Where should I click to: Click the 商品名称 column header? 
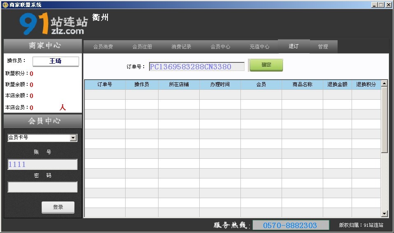click(302, 85)
